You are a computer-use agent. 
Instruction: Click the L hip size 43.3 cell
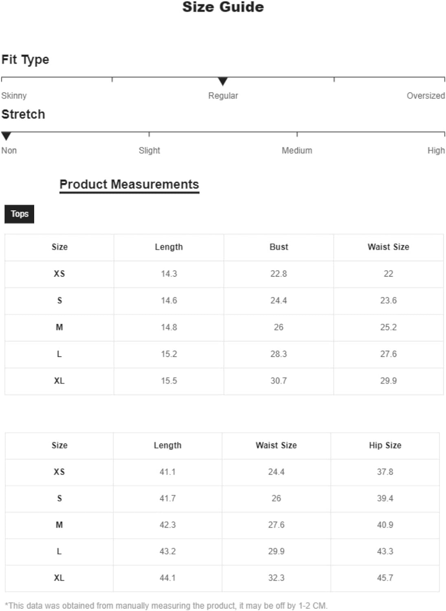[385, 552]
